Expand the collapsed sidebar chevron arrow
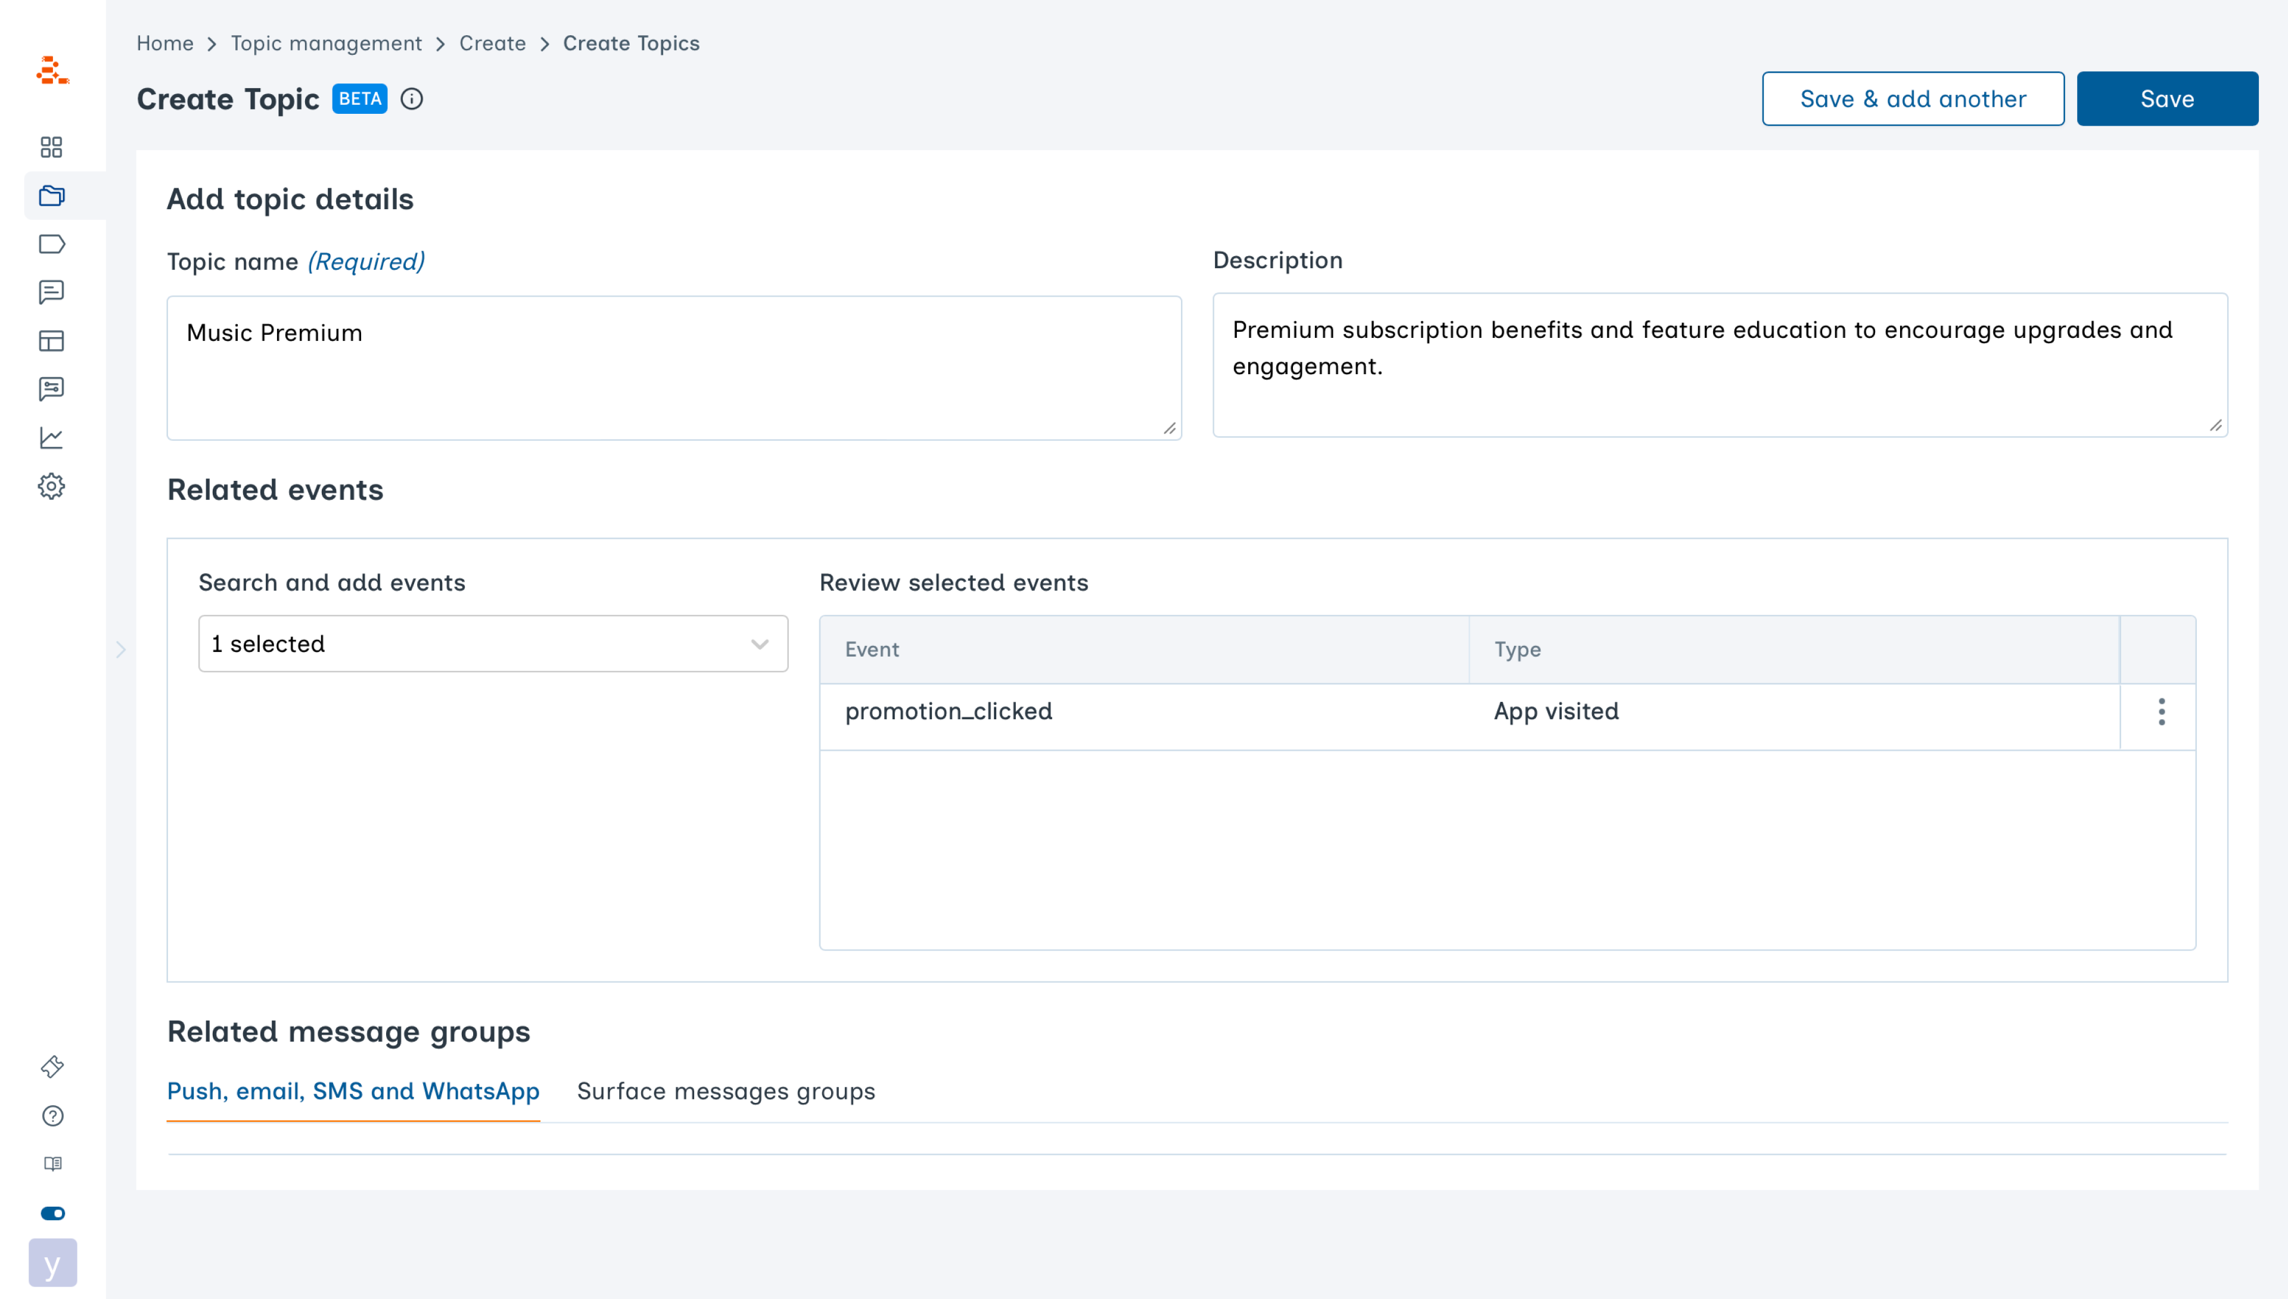The width and height of the screenshot is (2288, 1299). pyautogui.click(x=122, y=649)
